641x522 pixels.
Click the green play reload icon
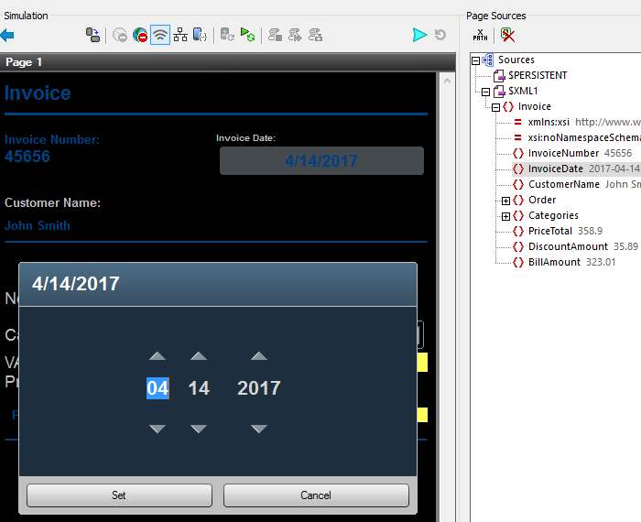click(247, 36)
